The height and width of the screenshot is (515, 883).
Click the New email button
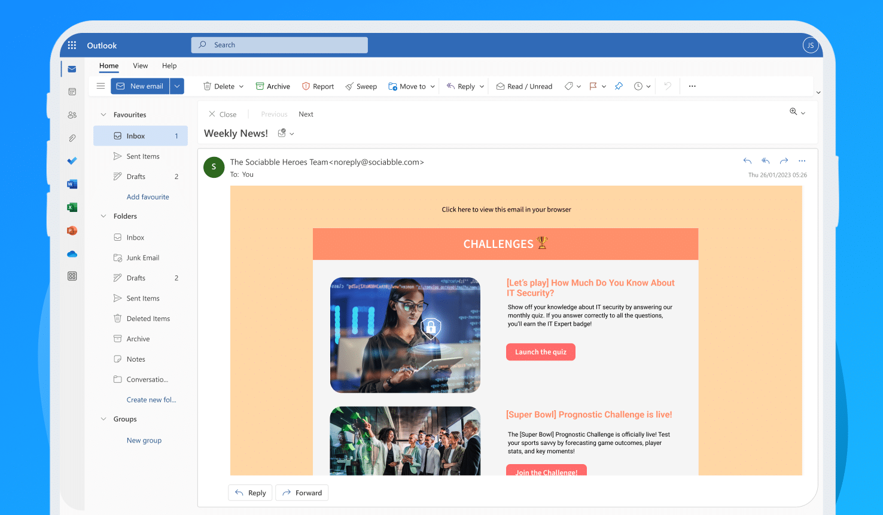(140, 86)
